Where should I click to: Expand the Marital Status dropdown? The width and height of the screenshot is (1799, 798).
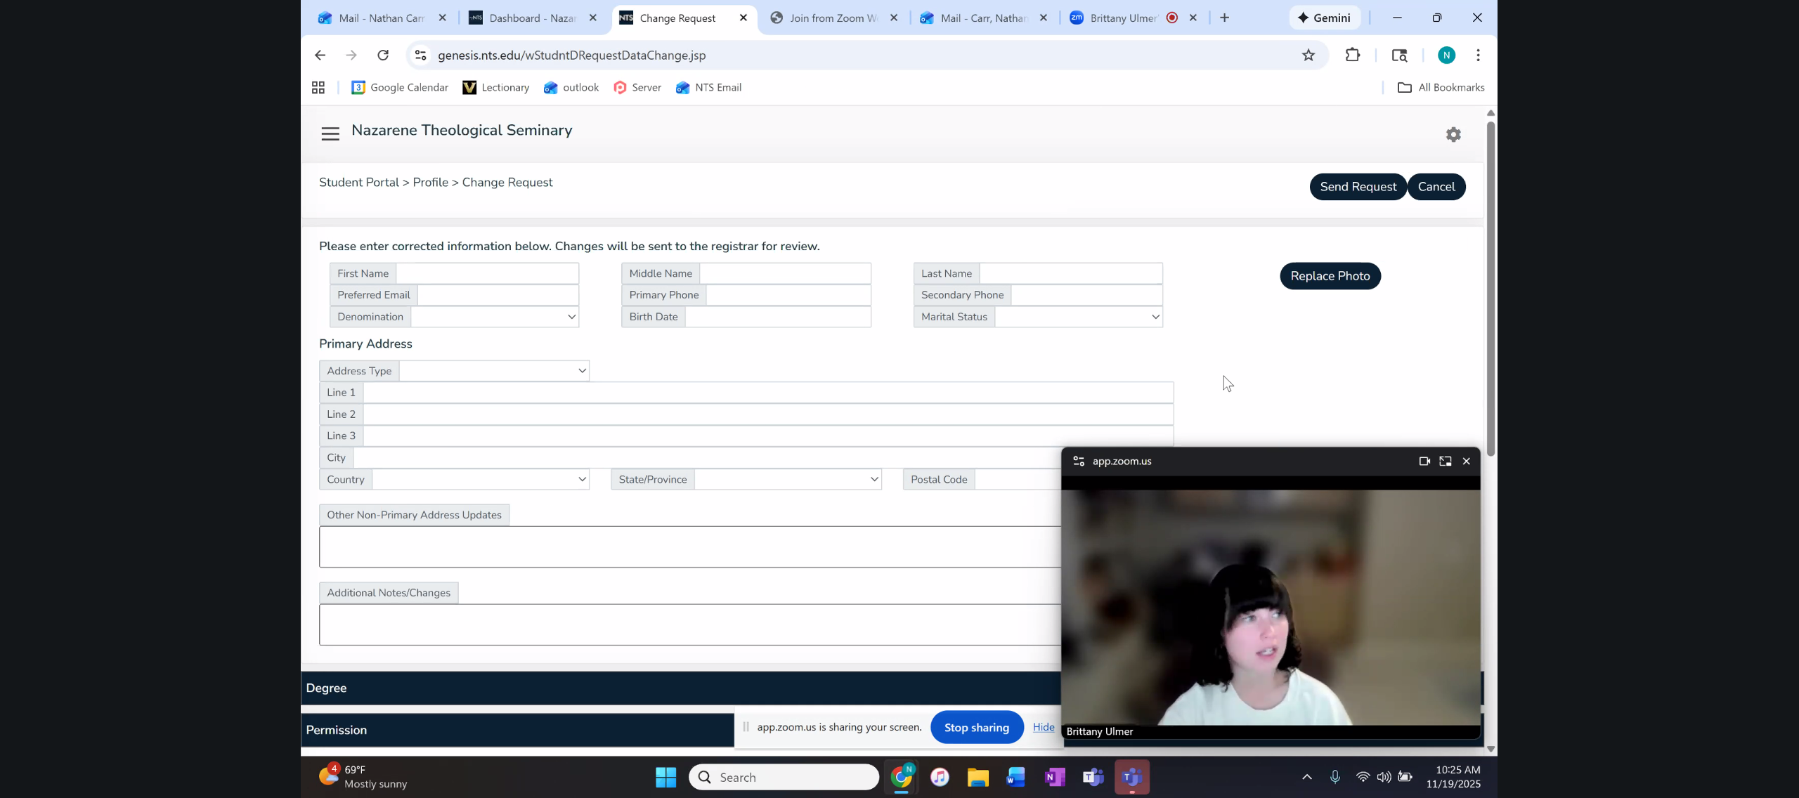tap(1078, 317)
